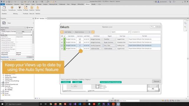Launch the SheetGen tool in the ribbon
Viewport: 189px width, 106px height.
click(x=4, y=9)
